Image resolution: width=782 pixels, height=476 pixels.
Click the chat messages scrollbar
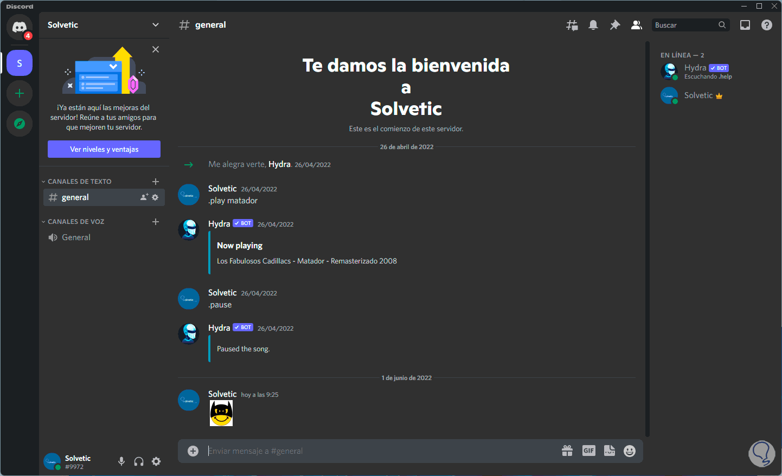pos(647,239)
